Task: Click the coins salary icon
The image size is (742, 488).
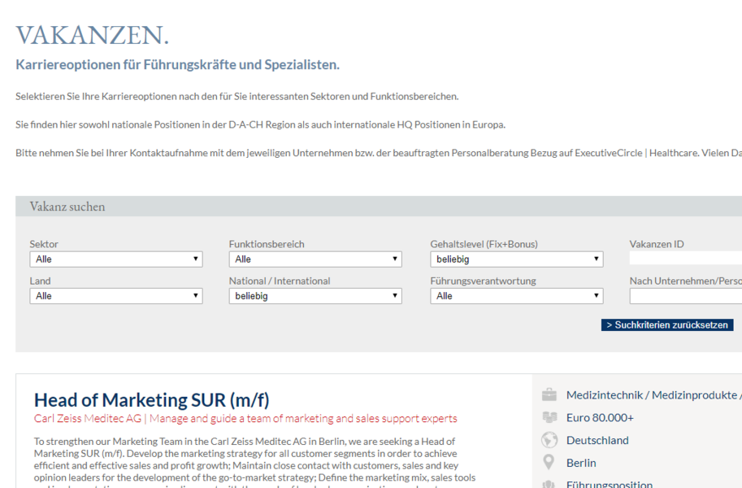Action: pos(549,417)
